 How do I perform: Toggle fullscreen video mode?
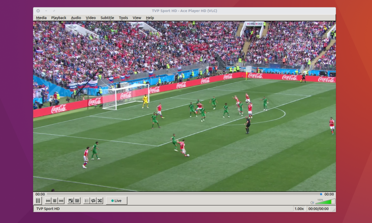tap(71, 201)
